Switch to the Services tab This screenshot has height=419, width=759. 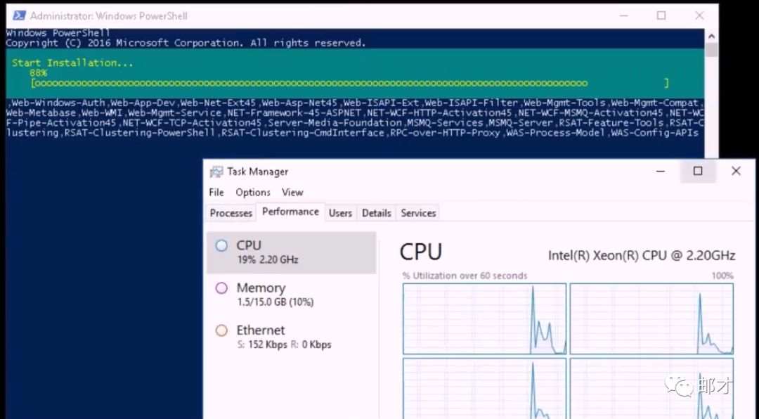point(418,213)
